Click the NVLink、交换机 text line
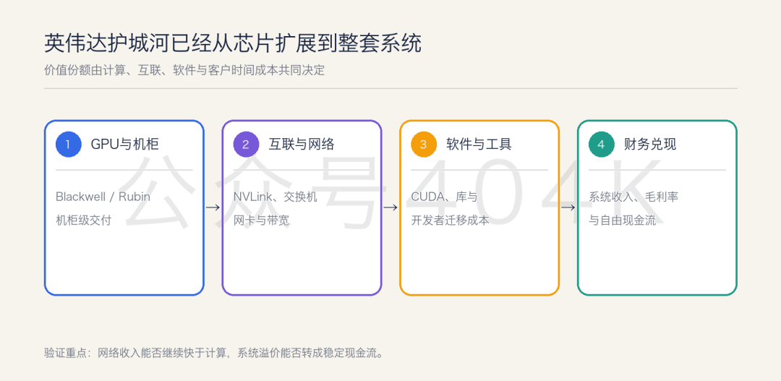Image resolution: width=781 pixels, height=381 pixels. click(275, 197)
